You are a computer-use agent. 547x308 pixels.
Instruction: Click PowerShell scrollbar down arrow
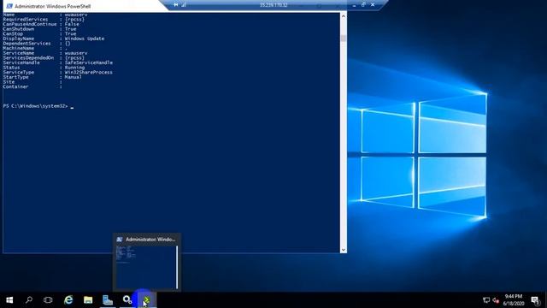[x=344, y=249]
